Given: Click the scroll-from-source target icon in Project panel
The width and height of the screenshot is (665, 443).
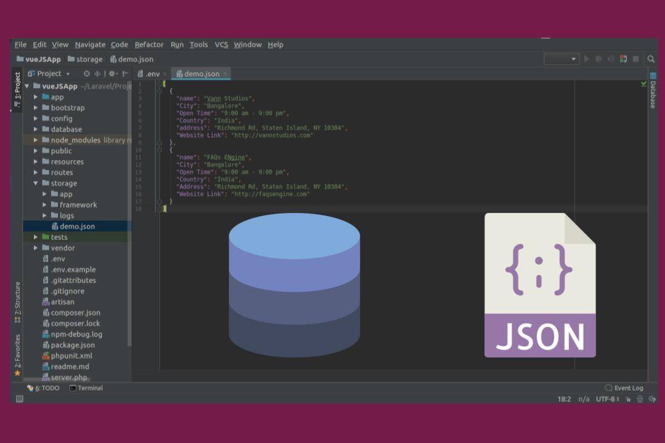Looking at the screenshot, I should tap(87, 73).
